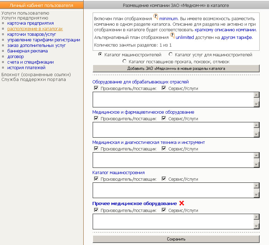Image resolution: width=269 pixels, height=245 pixels.
Task: Open 'Медицинская и диагностическая техника и инструмент'
Action: [x=149, y=142]
